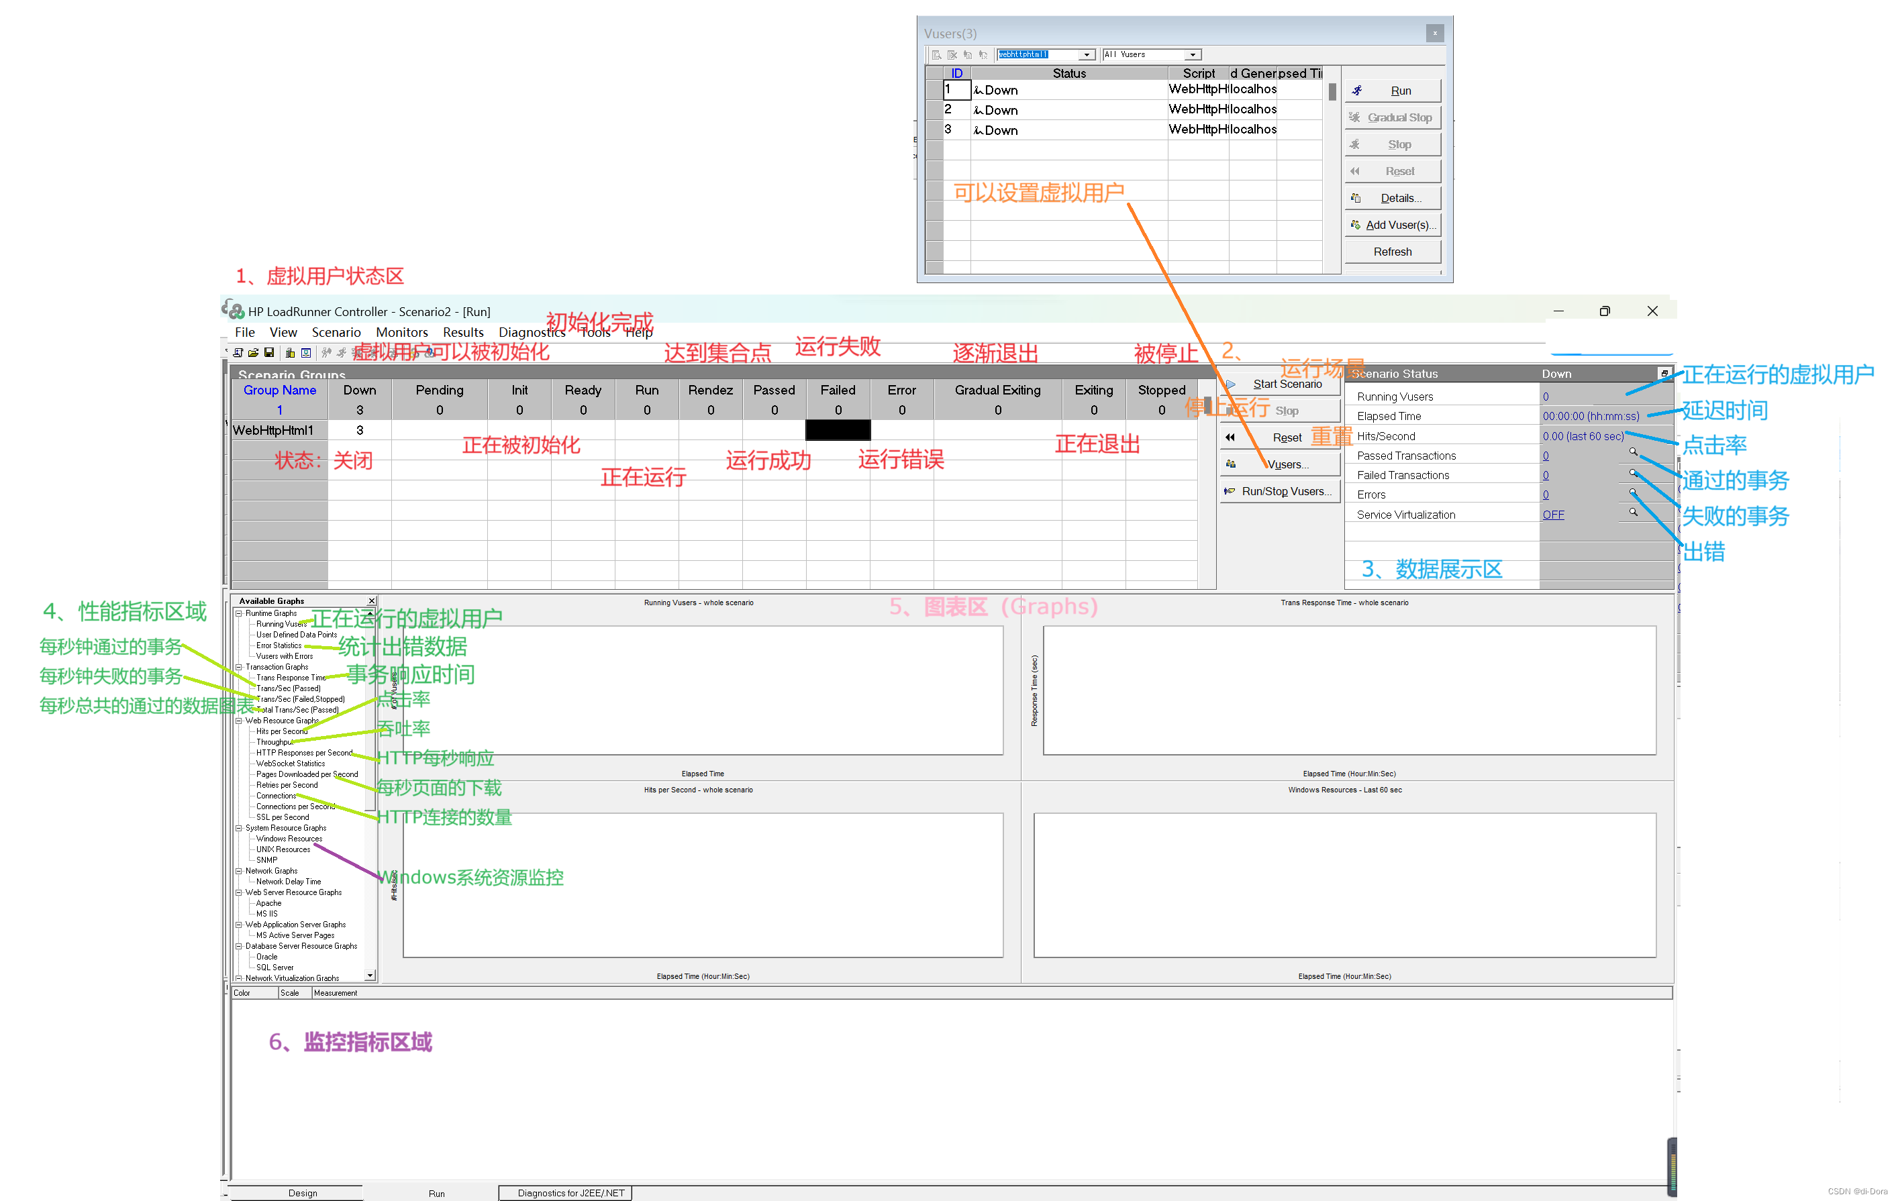Viewport: 1898px width, 1201px height.
Task: Collapse the Web Resource Graphs node
Action: click(x=239, y=721)
